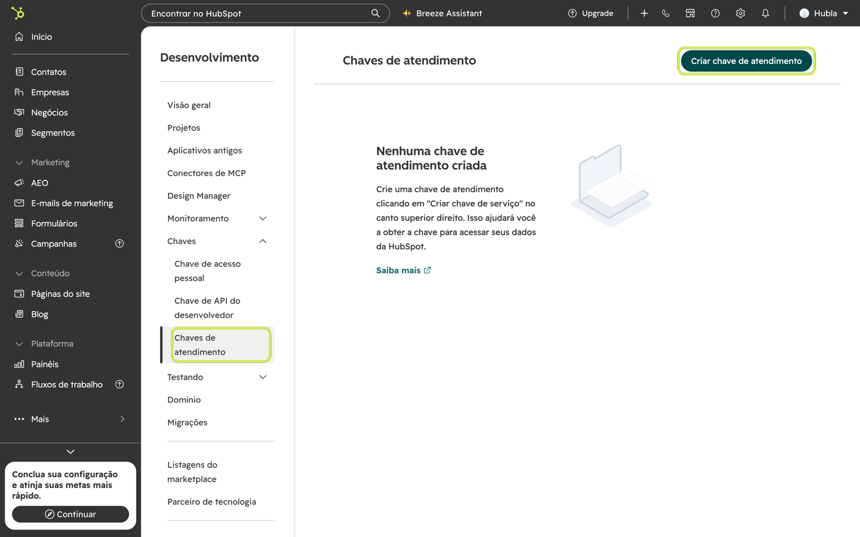This screenshot has height=537, width=860.
Task: Click the HubSpot sprocket logo
Action: click(x=18, y=13)
